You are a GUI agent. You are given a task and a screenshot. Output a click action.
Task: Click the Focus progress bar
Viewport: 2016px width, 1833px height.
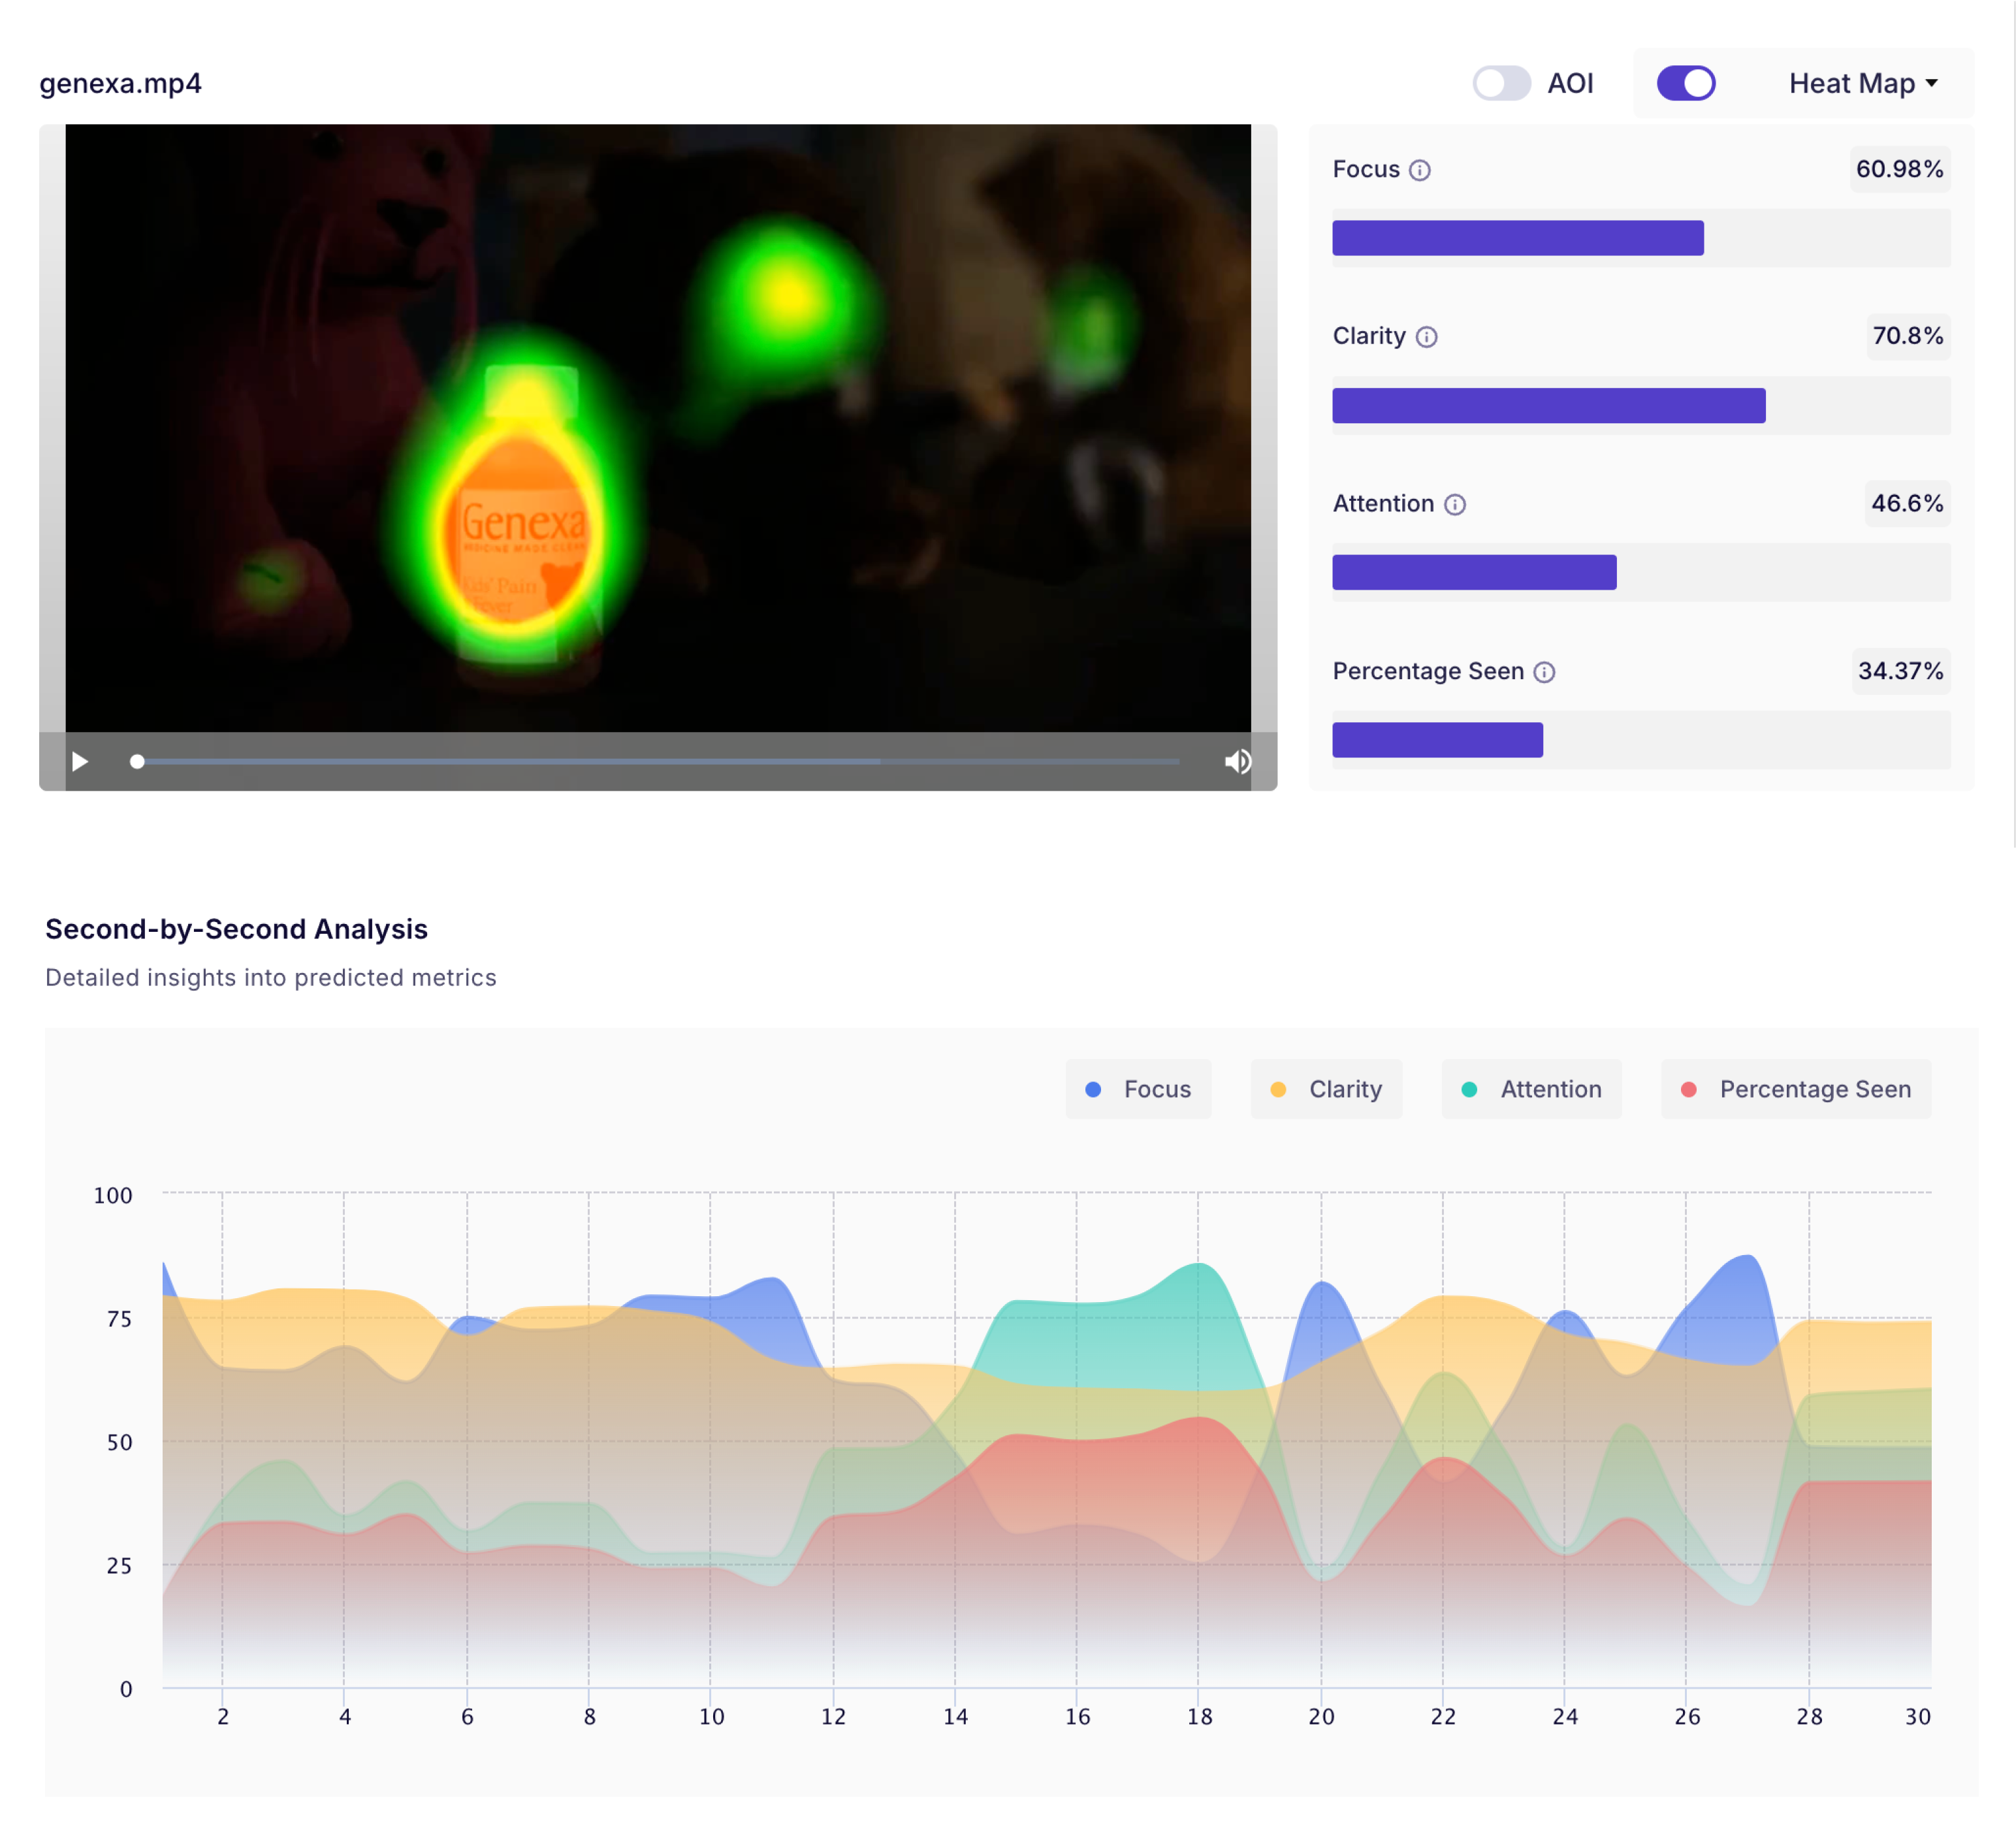click(1641, 238)
